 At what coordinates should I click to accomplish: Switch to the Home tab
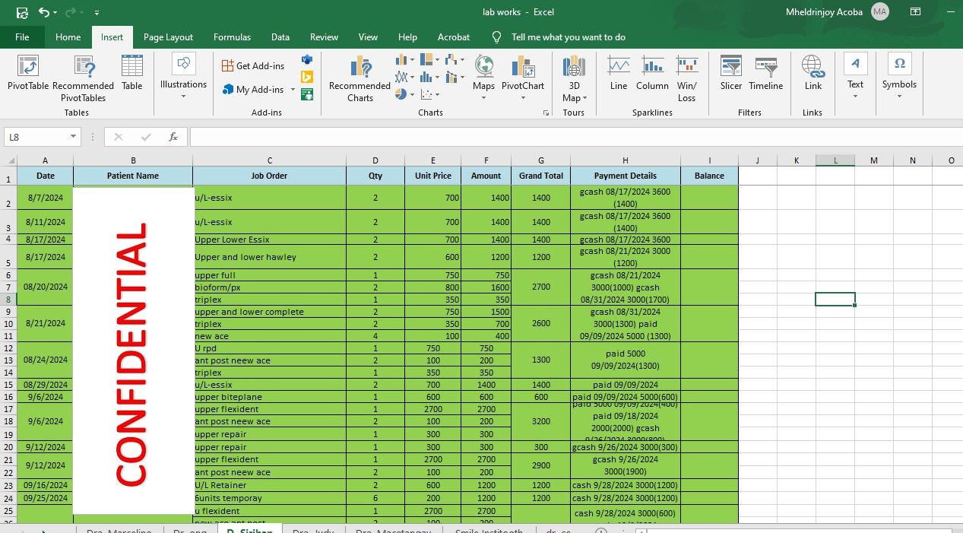coord(68,37)
